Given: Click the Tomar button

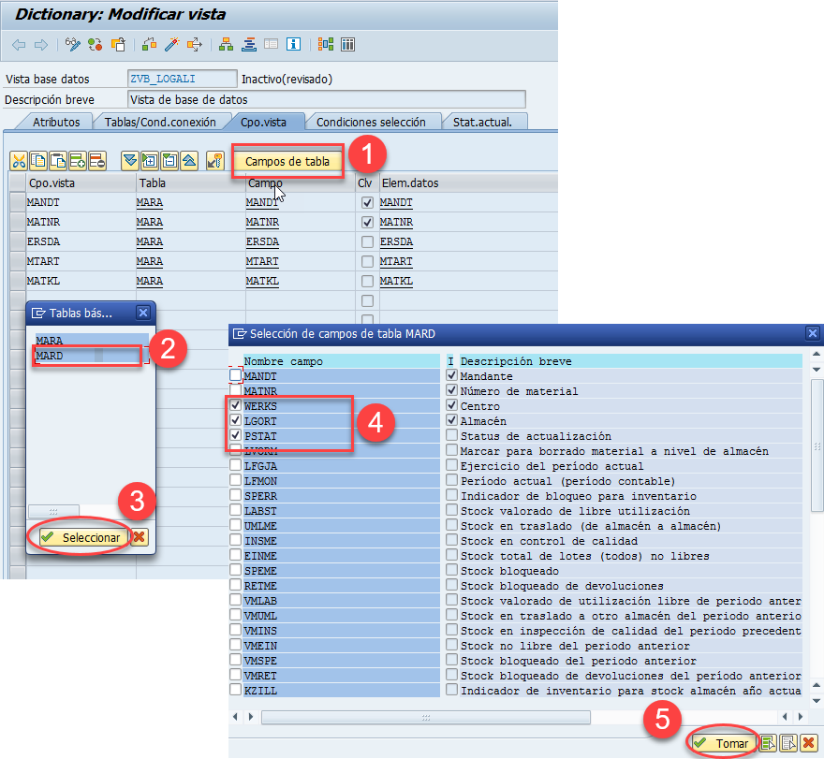Looking at the screenshot, I should click(723, 743).
